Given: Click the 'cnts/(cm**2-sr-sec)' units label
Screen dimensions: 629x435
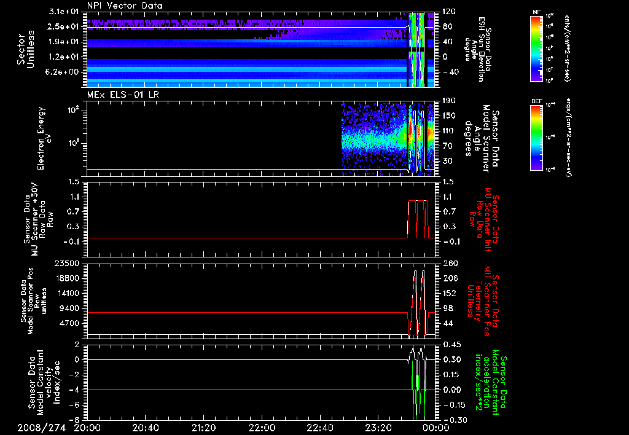Looking at the screenshot, I should coord(567,49).
